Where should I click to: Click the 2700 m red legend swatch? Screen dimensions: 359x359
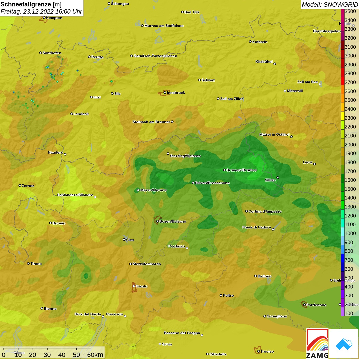[343, 81]
